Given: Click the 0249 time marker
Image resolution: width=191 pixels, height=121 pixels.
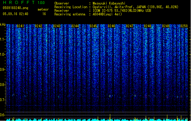Looking at the screenshot, I should (x=166, y=26).
